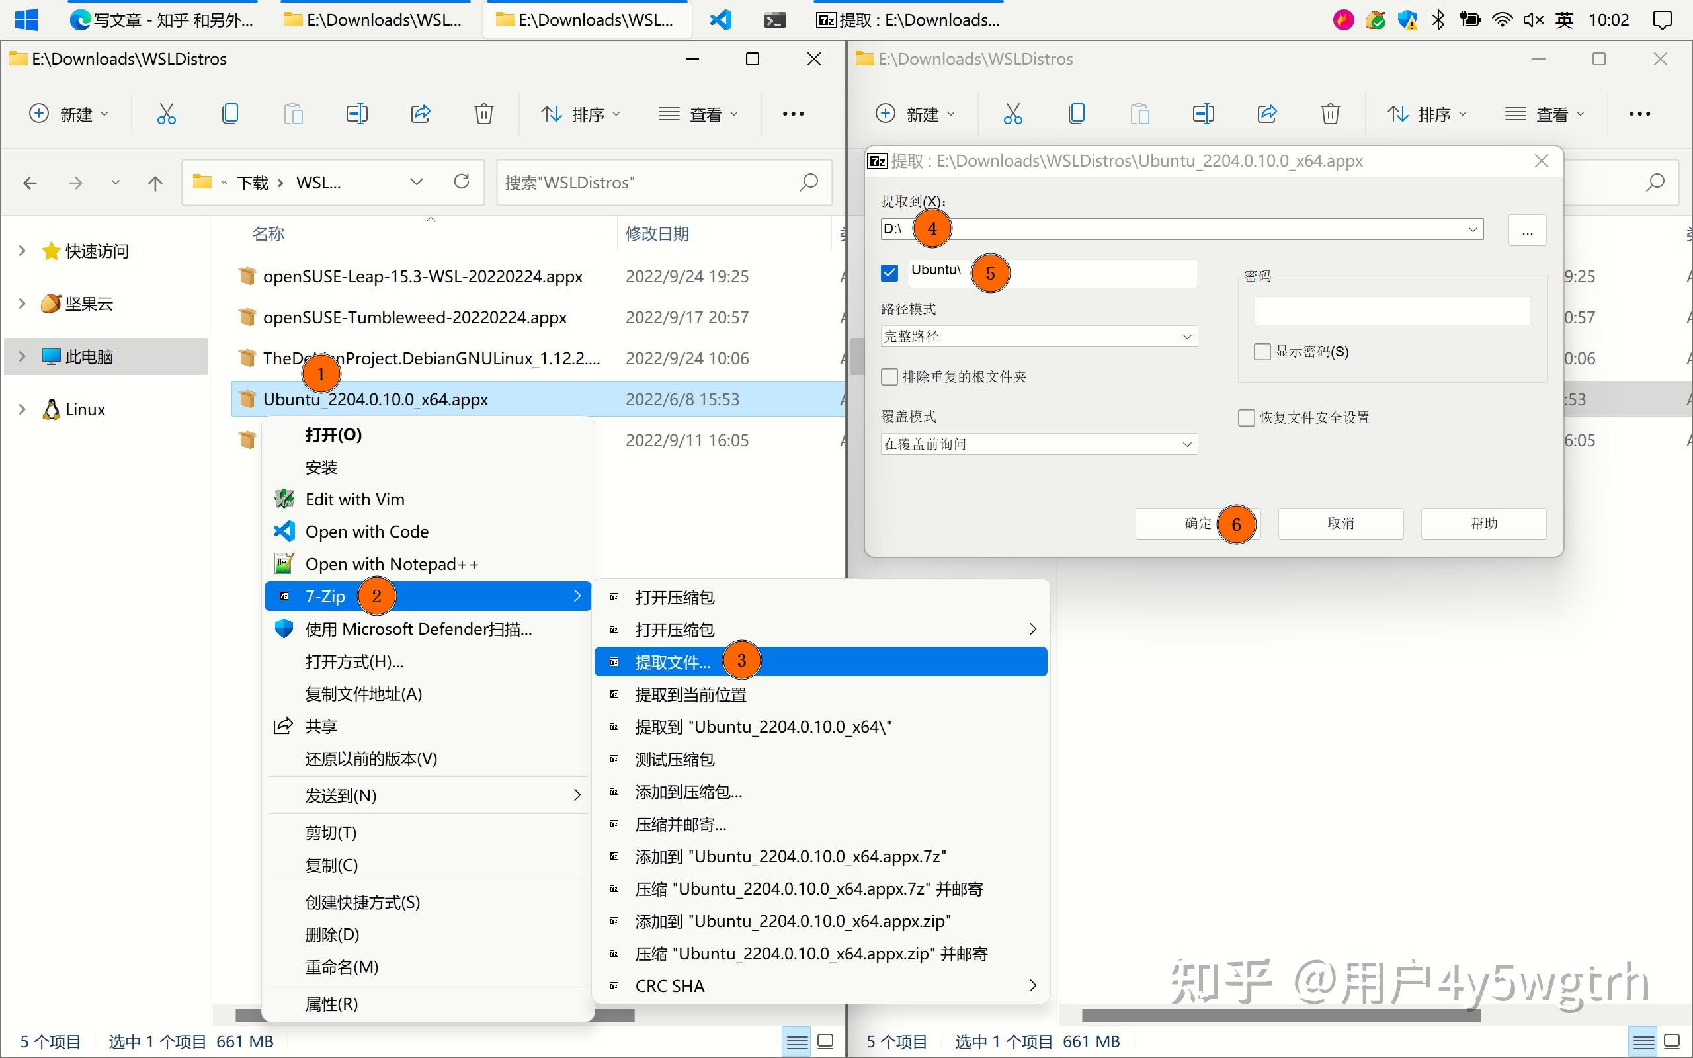
Task: Click Edit with Vim menu entry
Action: click(427, 500)
